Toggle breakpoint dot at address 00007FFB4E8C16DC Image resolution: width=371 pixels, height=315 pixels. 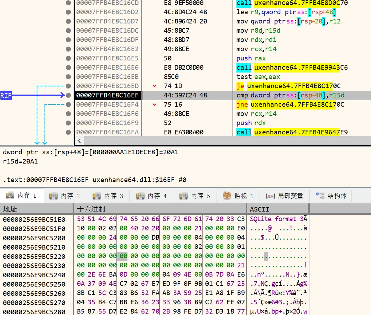(x=68, y=31)
